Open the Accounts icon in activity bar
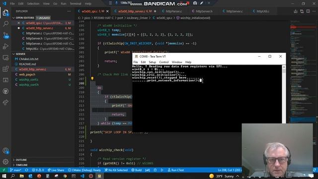This screenshot has width=318, height=179. (x=5, y=151)
